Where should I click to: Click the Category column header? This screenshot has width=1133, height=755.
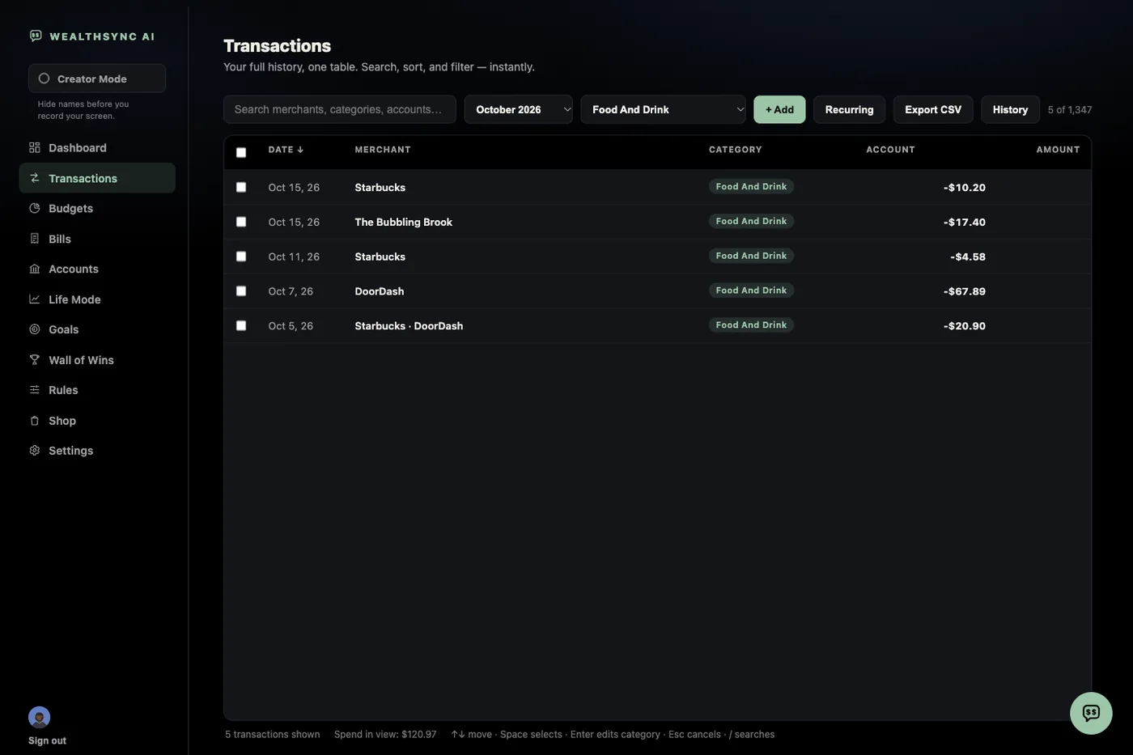click(735, 150)
